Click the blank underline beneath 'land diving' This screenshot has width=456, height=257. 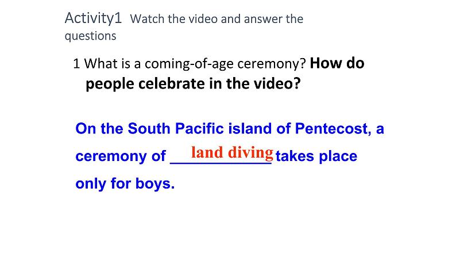pos(221,163)
